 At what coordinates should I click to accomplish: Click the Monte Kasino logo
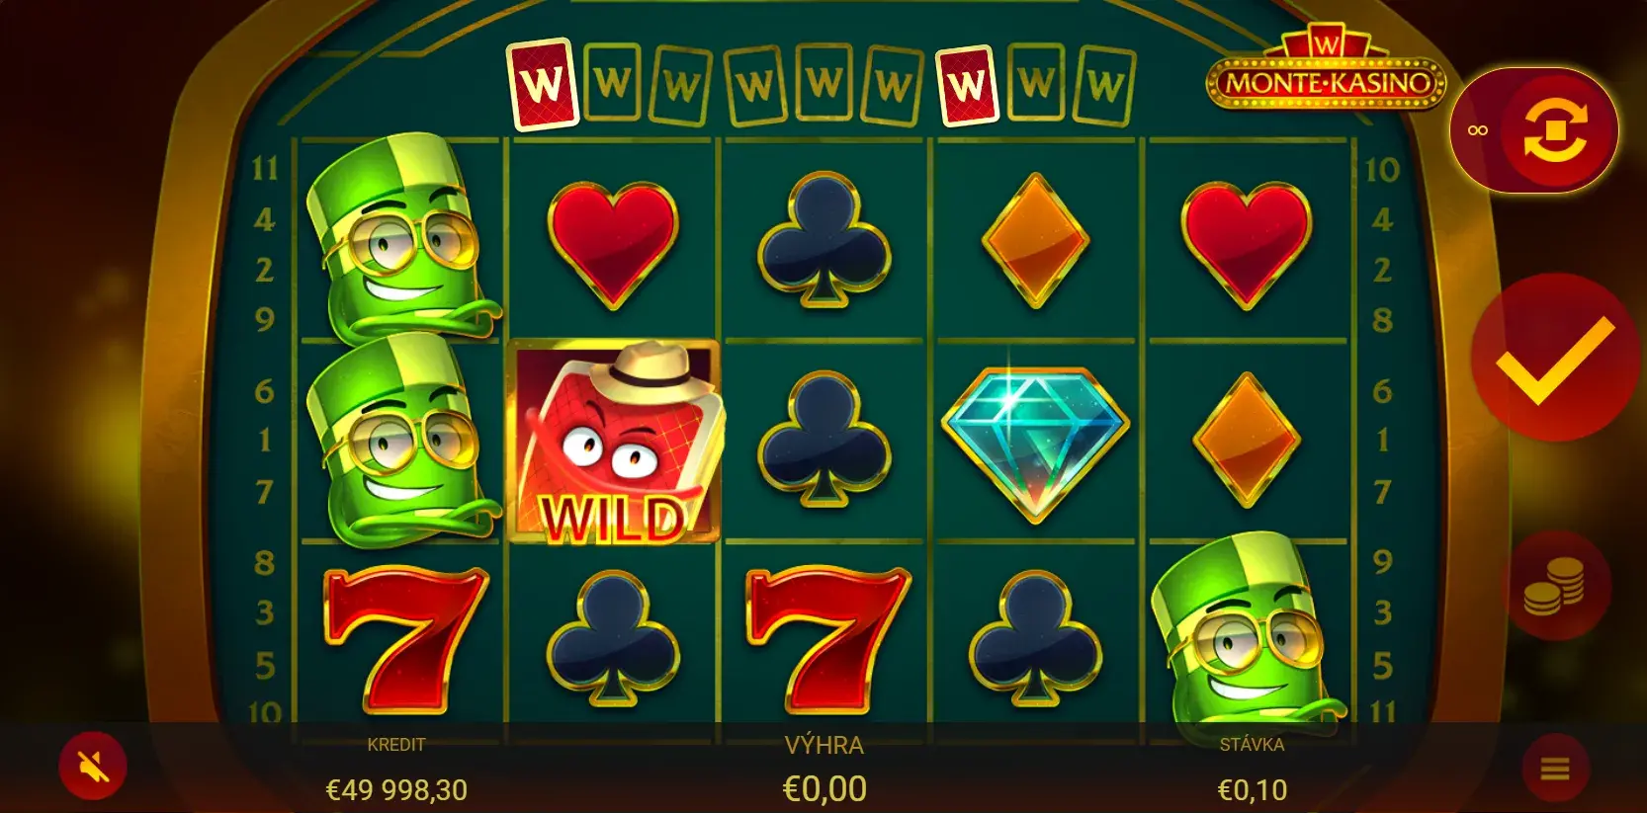[1326, 67]
